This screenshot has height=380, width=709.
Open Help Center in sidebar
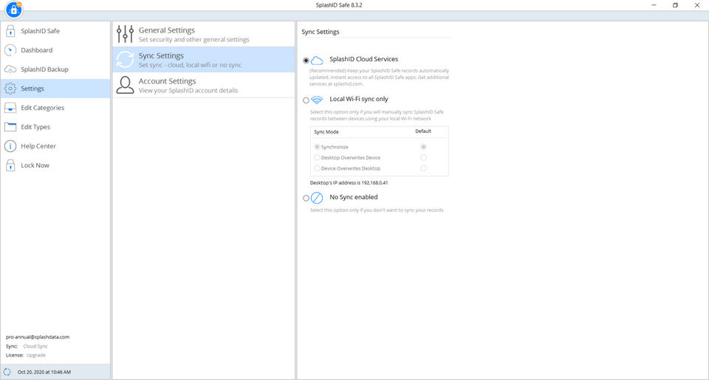pos(55,146)
